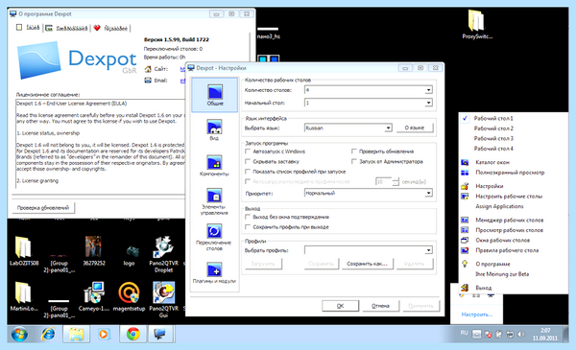
Task: Open the Windows Start menu
Action: pyautogui.click(x=19, y=335)
